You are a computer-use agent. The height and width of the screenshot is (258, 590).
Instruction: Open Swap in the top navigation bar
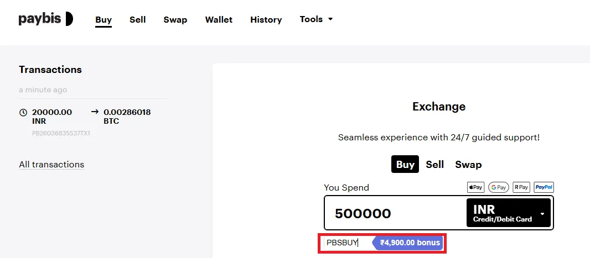[175, 20]
